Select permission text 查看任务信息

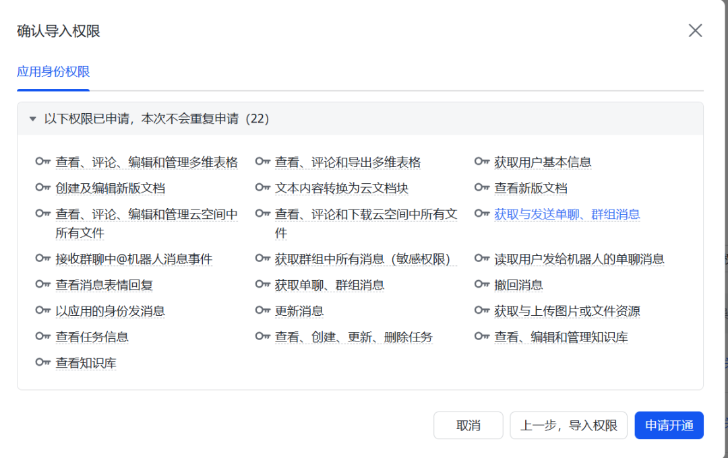click(92, 337)
